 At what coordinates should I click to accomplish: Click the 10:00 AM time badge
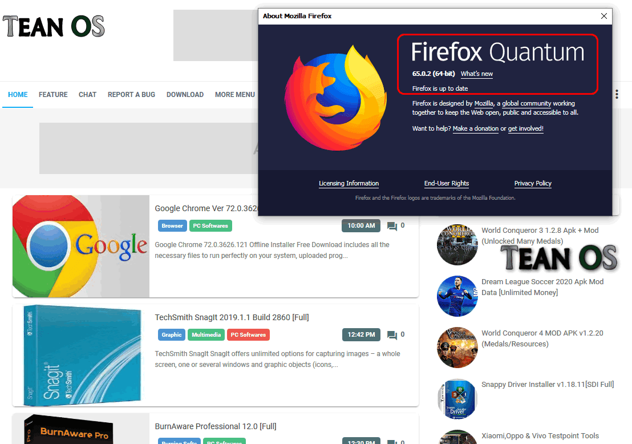(361, 226)
